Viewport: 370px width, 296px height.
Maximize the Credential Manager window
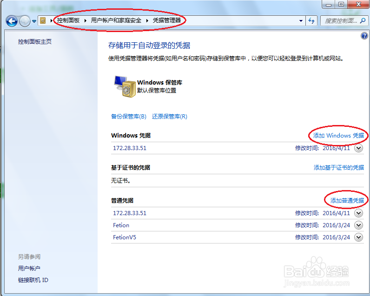coord(341,4)
